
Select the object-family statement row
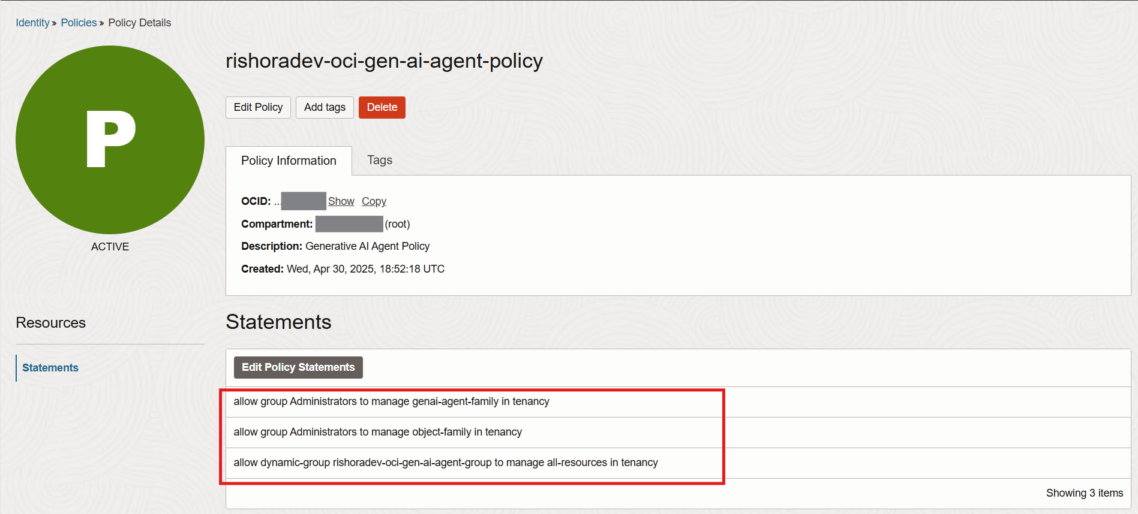click(x=377, y=432)
